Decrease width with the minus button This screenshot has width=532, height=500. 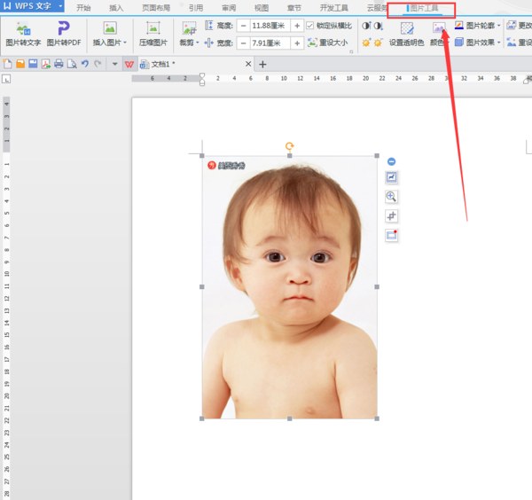click(x=242, y=43)
